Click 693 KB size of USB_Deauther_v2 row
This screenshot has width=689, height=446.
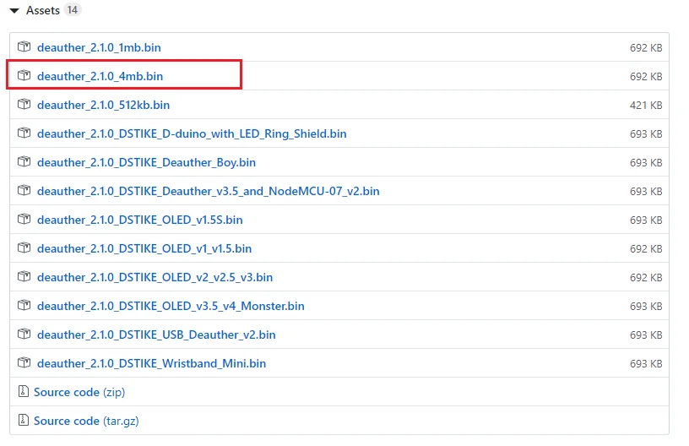pyautogui.click(x=646, y=334)
